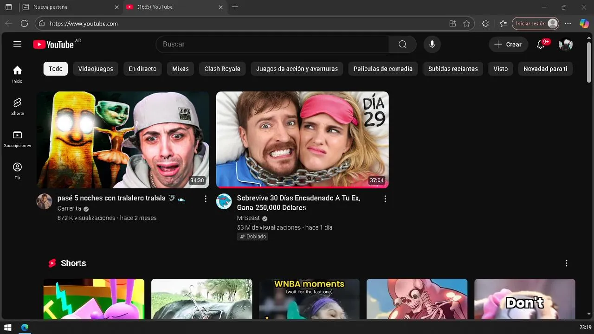594x334 pixels.
Task: Open the MrBeast DÍA 29 video thumbnail
Action: click(302, 140)
